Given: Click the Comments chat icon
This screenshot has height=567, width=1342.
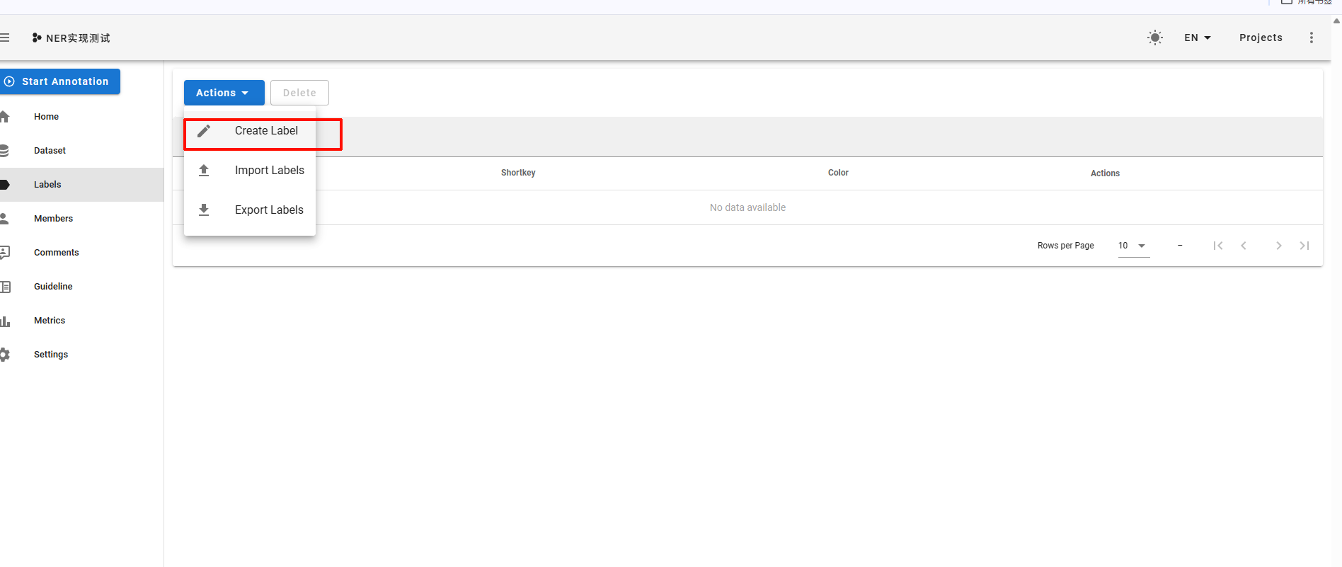Looking at the screenshot, I should [x=4, y=253].
